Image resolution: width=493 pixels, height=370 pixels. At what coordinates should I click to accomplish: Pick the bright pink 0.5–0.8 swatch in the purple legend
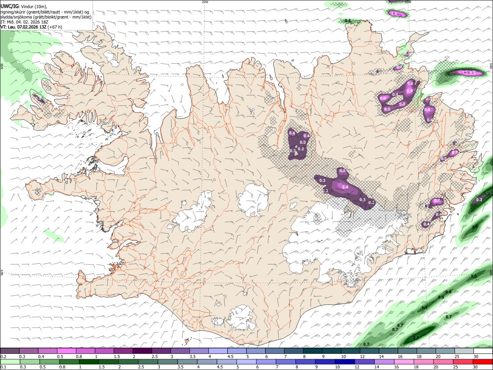click(x=67, y=351)
